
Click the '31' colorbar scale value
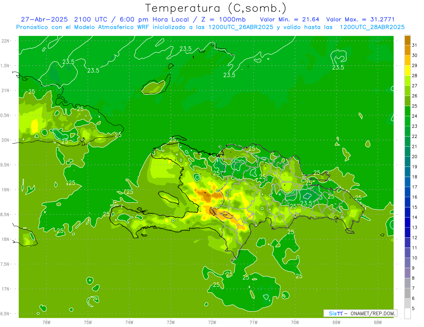pyautogui.click(x=415, y=45)
